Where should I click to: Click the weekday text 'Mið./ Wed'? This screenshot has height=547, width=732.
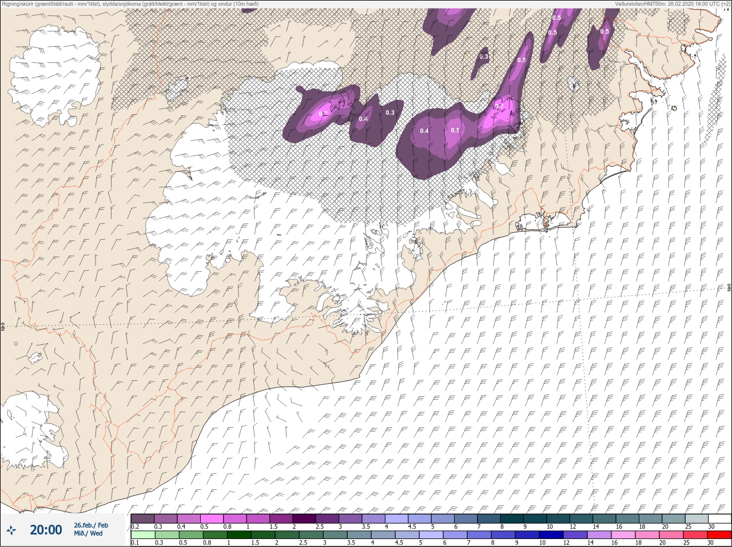pyautogui.click(x=88, y=533)
